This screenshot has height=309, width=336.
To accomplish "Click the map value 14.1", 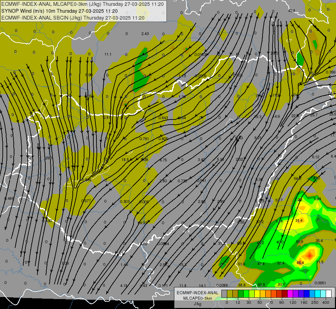I will click(x=202, y=286).
